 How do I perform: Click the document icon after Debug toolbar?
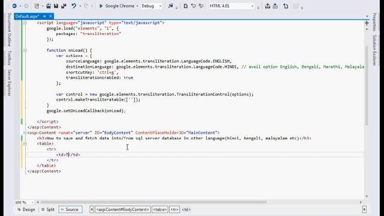(185, 6)
